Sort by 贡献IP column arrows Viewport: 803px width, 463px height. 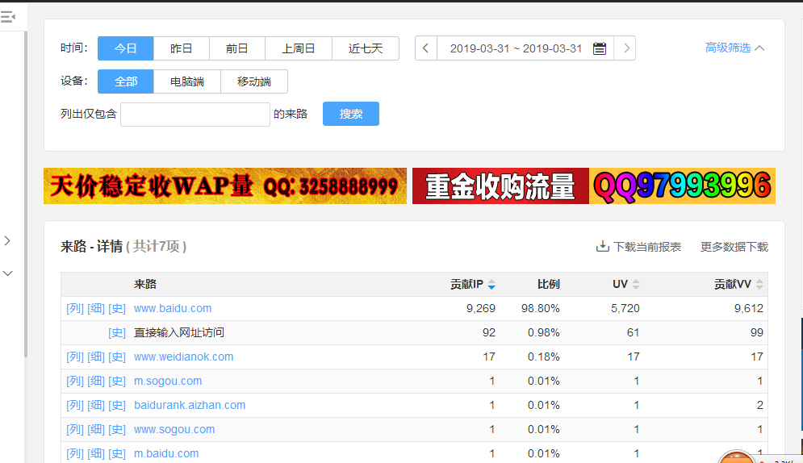click(491, 285)
